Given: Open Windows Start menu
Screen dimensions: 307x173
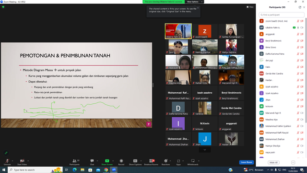Looking at the screenshot, I should [4, 170].
